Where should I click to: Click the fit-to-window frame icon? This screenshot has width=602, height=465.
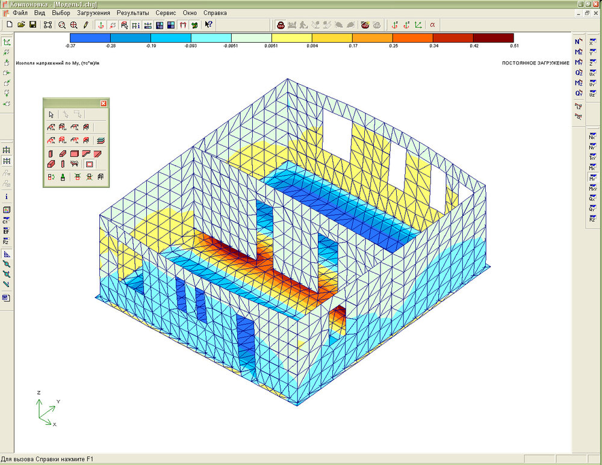[x=48, y=25]
